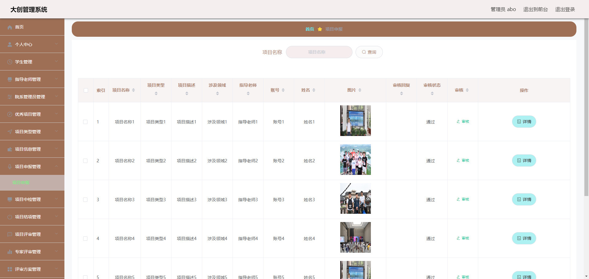The width and height of the screenshot is (589, 279).
Task: Click the power icon beside 项目结项管理
Action: pyautogui.click(x=10, y=217)
